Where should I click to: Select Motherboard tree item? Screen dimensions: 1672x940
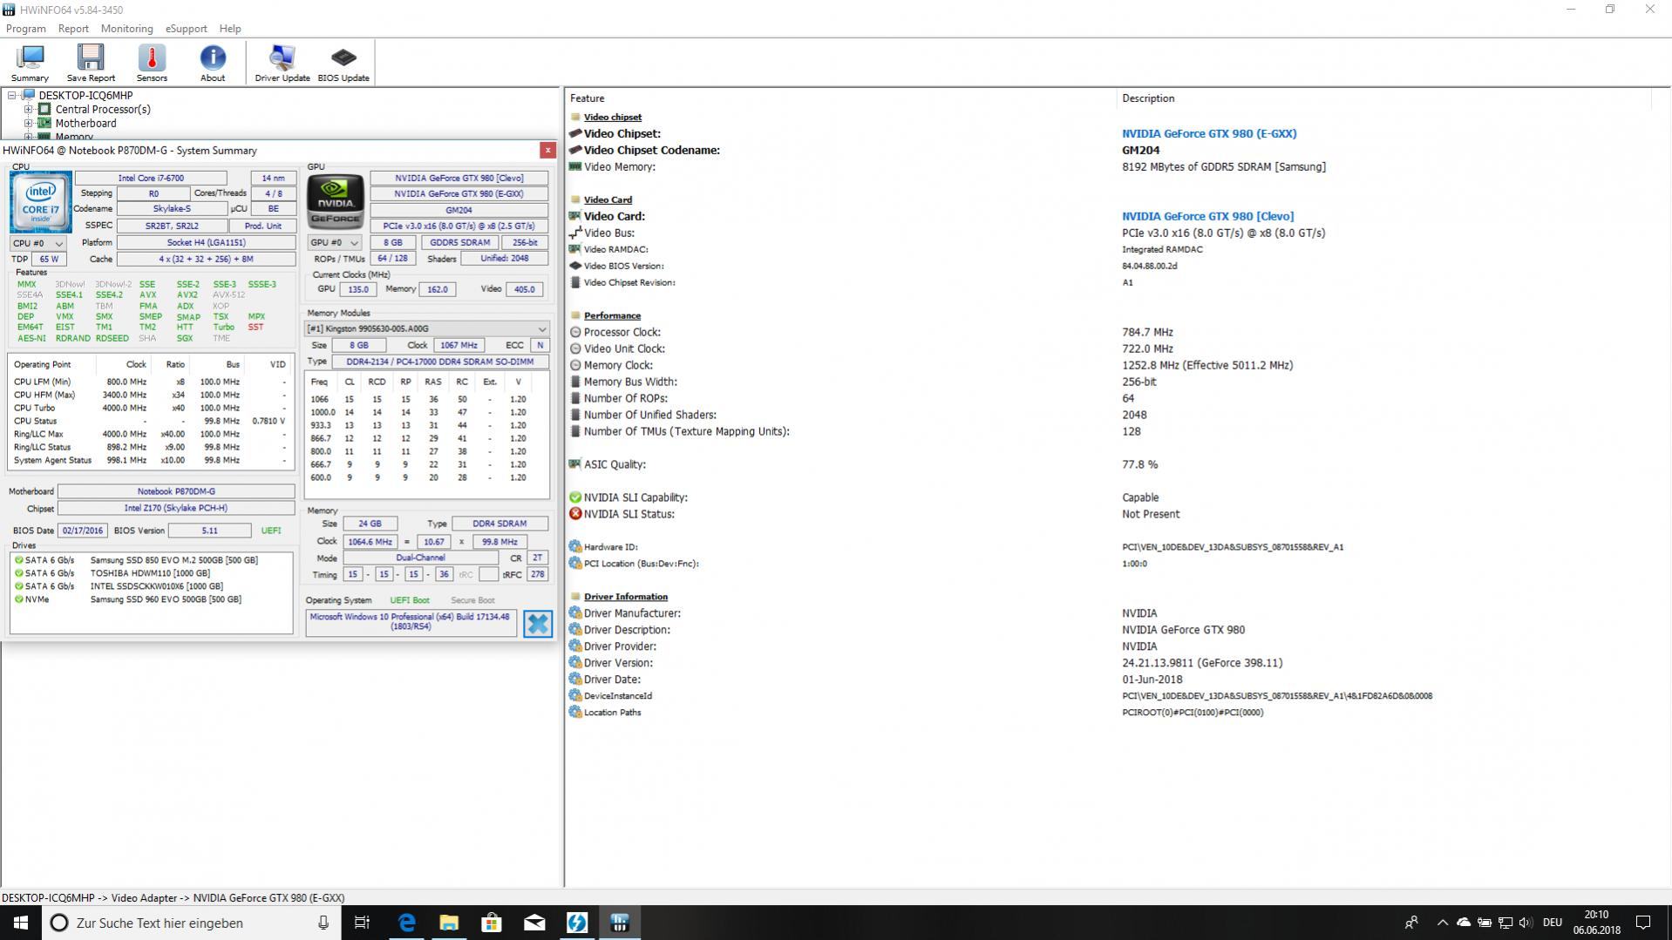pos(85,124)
